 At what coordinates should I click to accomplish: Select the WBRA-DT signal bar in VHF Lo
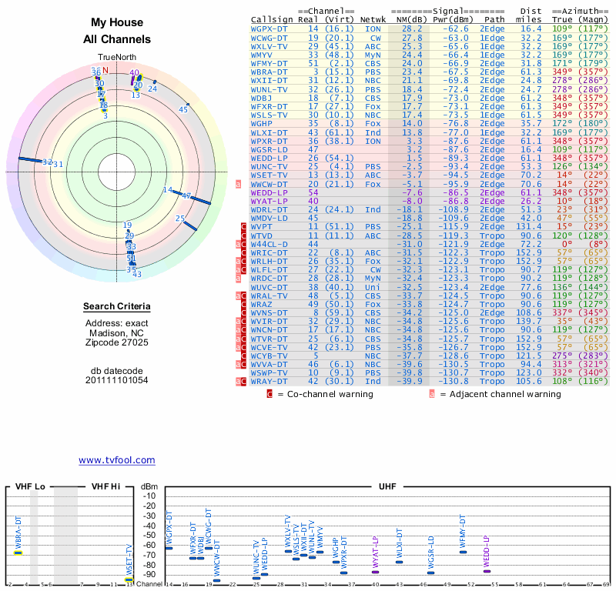pyautogui.click(x=18, y=552)
